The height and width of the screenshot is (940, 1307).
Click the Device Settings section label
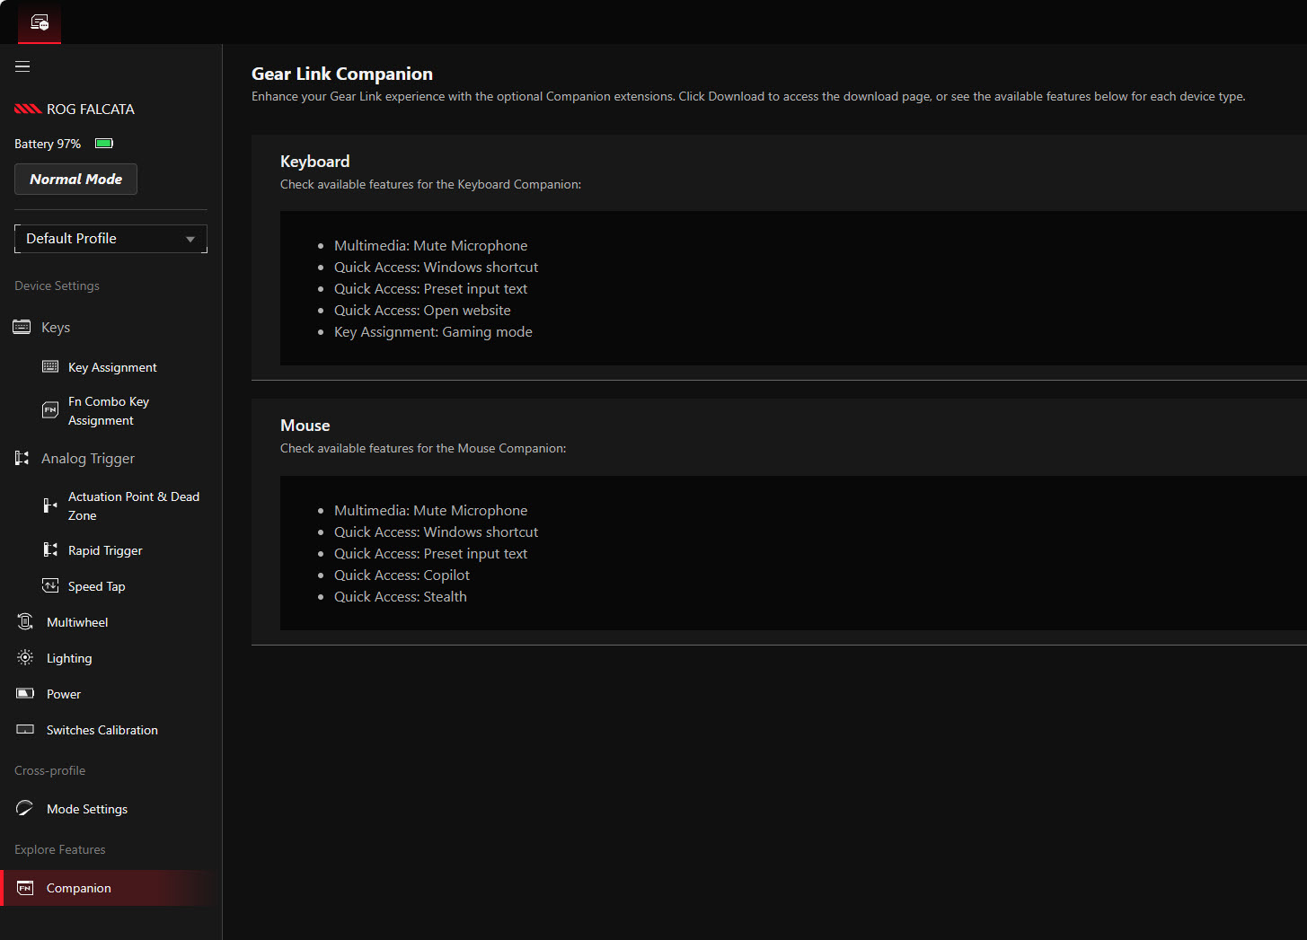[x=57, y=286]
